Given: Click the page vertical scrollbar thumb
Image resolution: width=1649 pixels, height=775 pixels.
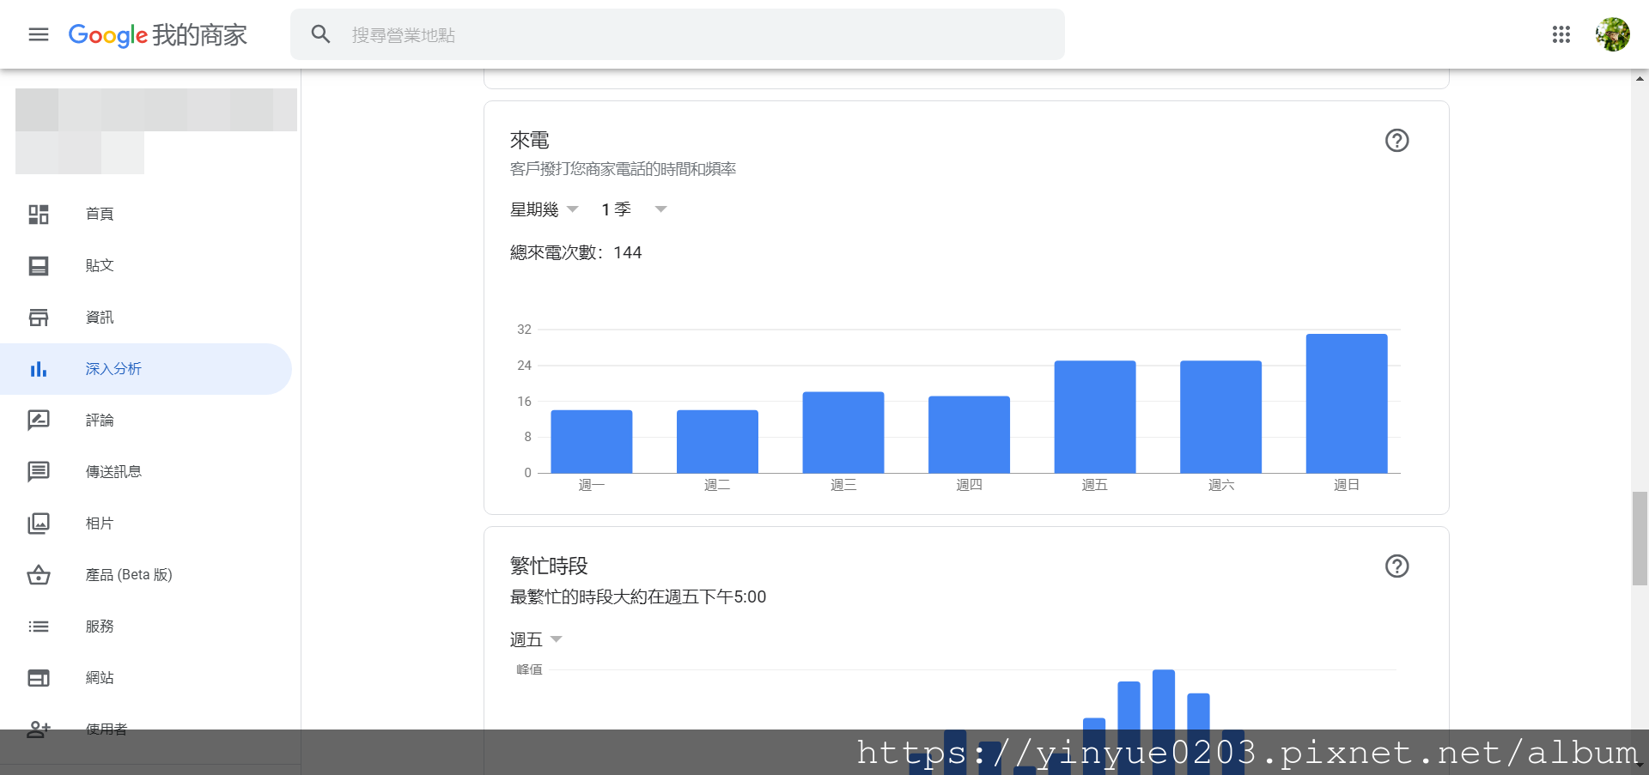Looking at the screenshot, I should (x=1640, y=538).
